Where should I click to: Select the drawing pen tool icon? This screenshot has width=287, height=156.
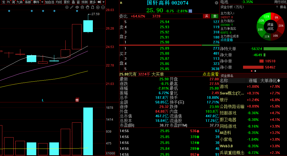(72, 7)
